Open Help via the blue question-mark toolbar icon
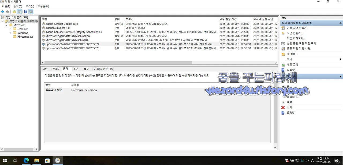343x165 pixels. (x=26, y=12)
